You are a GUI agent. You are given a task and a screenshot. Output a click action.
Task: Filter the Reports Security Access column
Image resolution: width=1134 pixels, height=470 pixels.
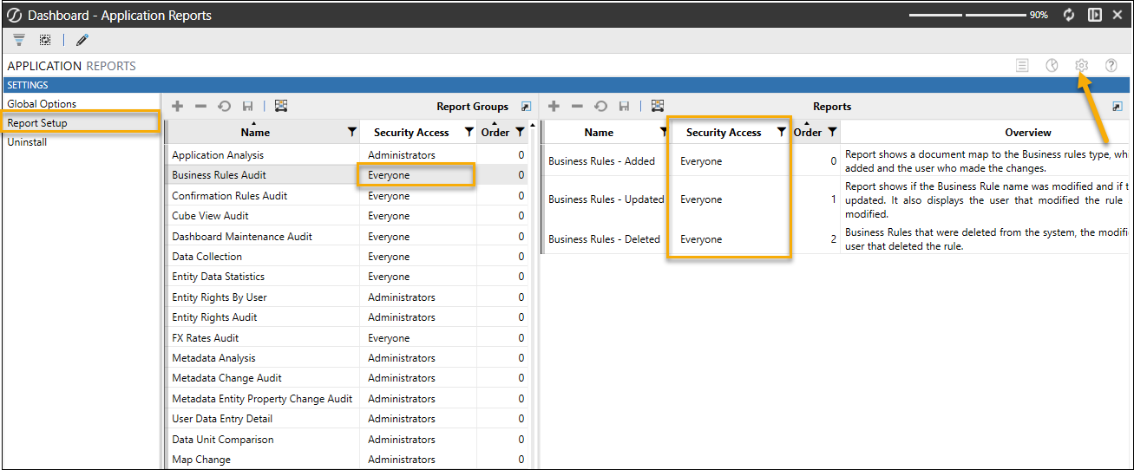point(781,133)
